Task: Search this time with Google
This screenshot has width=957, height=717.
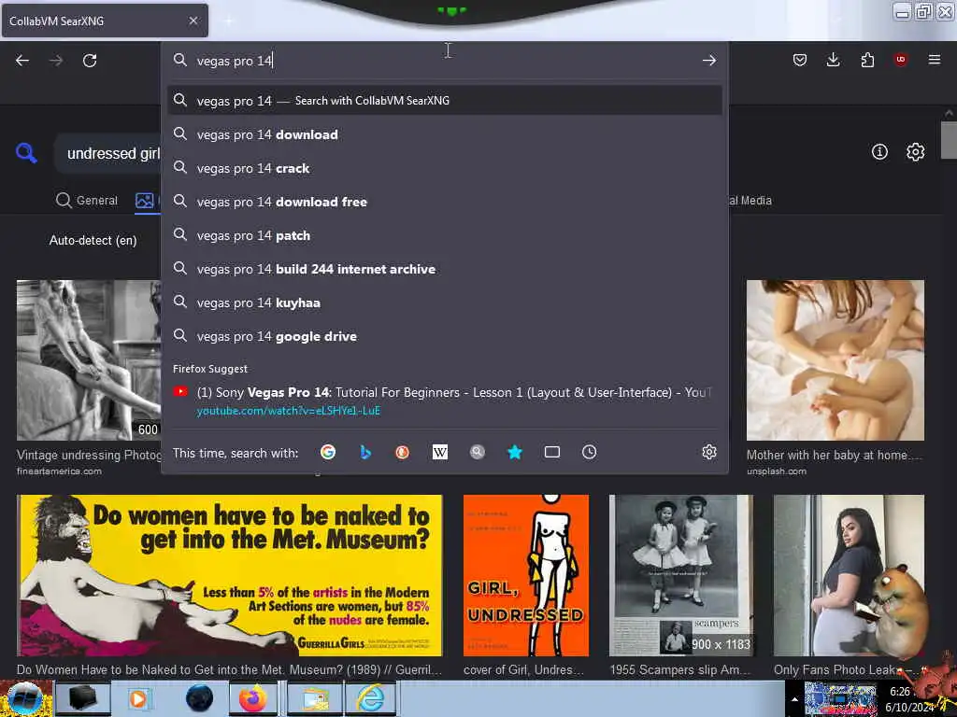Action: [328, 452]
